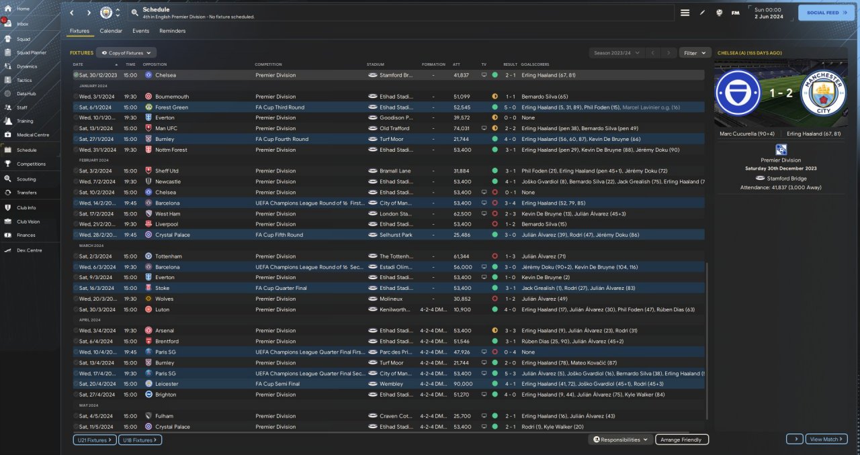Viewport: 860px width, 455px height.
Task: Open Squad Planner from sidebar
Action: tap(30, 52)
